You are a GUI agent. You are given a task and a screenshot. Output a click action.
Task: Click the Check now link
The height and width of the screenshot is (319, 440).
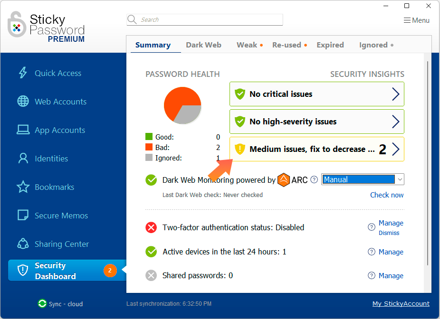pyautogui.click(x=387, y=195)
